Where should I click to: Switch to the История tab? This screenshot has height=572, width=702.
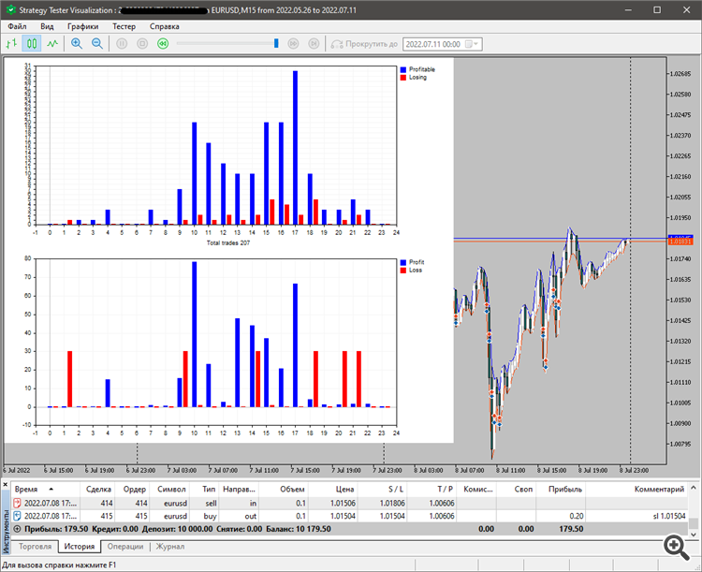80,547
